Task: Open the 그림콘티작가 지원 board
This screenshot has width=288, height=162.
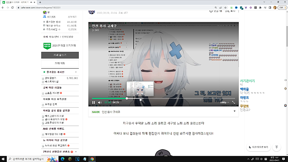Action: (54, 123)
